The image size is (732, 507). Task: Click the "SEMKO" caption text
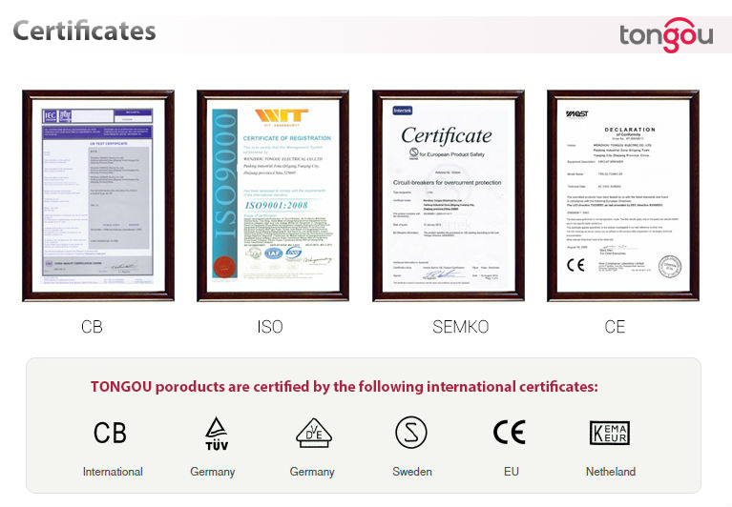[x=461, y=327]
